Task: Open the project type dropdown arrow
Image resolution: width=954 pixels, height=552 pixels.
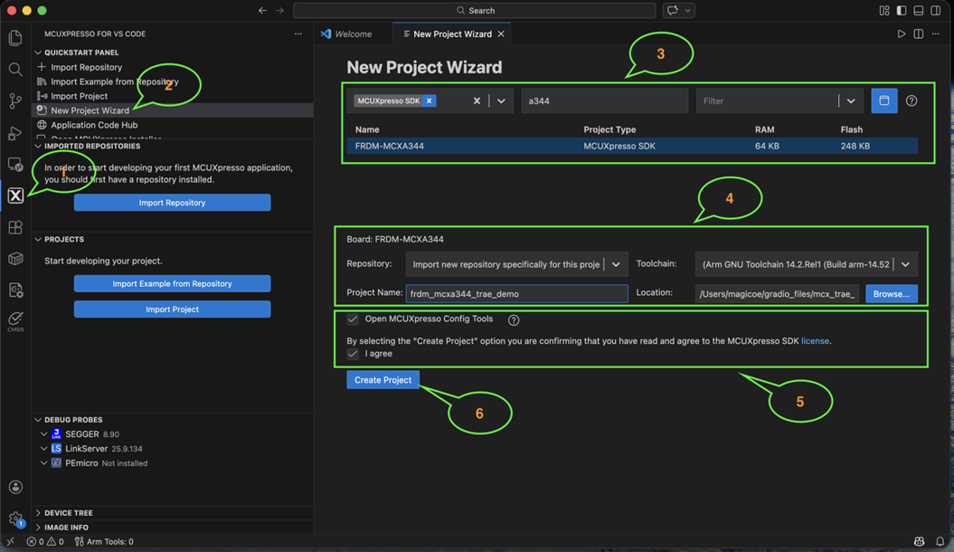Action: [501, 101]
